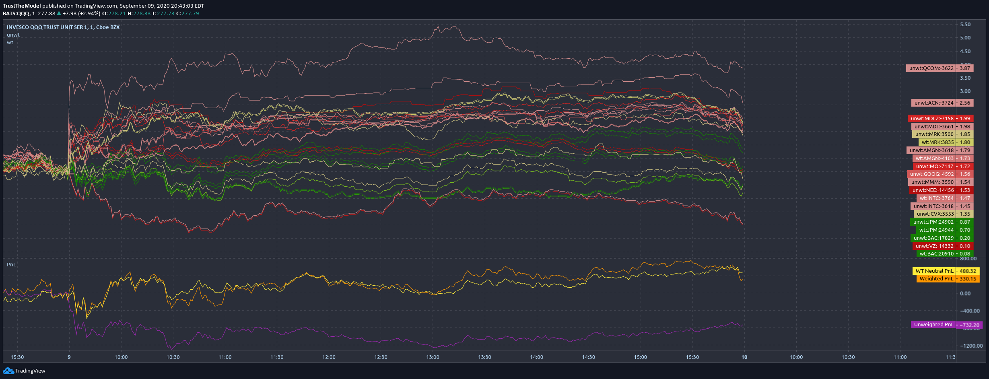Select the wt:JPM:24944 series label
The image size is (989, 379).
[936, 230]
